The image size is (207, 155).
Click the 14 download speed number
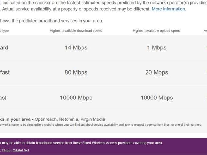click(x=68, y=48)
